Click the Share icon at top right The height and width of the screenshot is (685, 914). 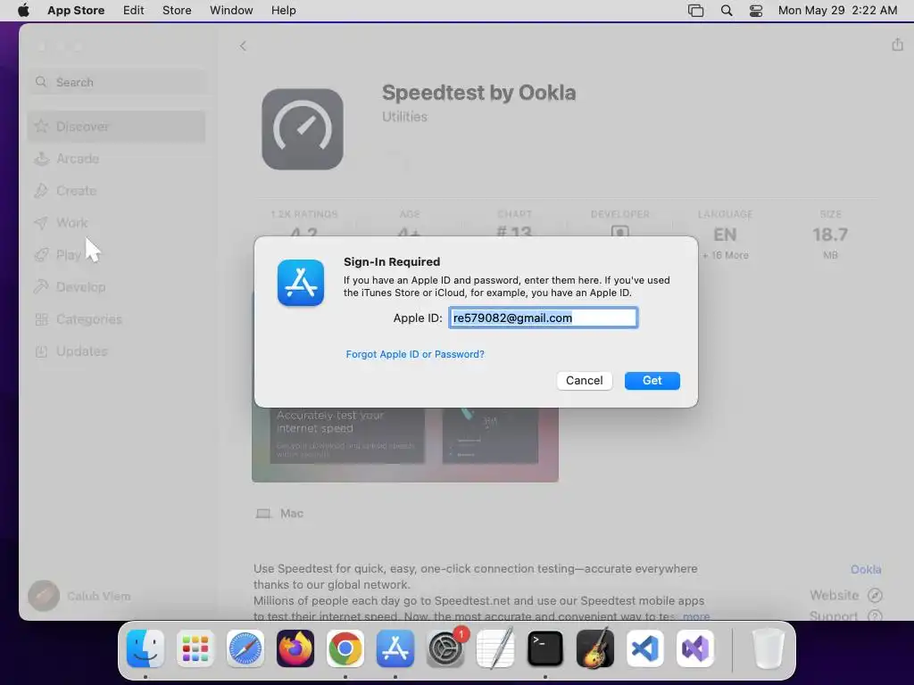(x=897, y=45)
